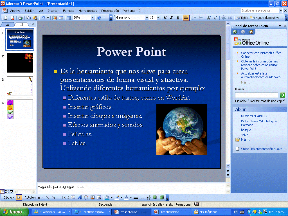This screenshot has height=216, width=288.
Task: Select the Rectangle drawing tool
Action: 60,197
